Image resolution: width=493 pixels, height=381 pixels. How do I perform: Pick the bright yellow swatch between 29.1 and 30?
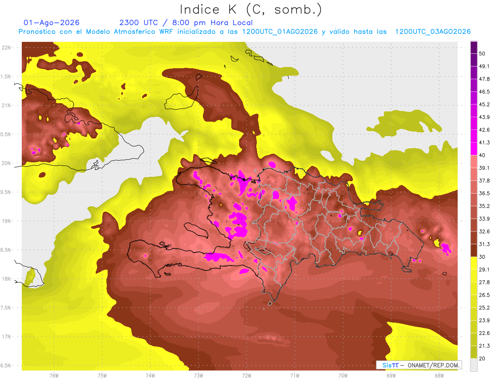pyautogui.click(x=474, y=263)
